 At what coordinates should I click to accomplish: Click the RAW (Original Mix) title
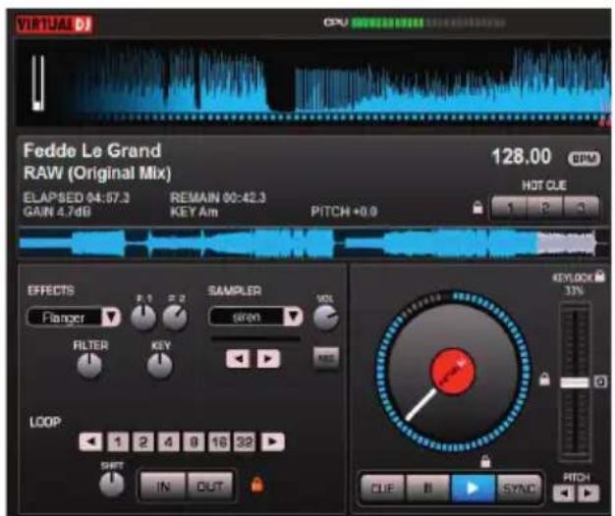tap(97, 174)
